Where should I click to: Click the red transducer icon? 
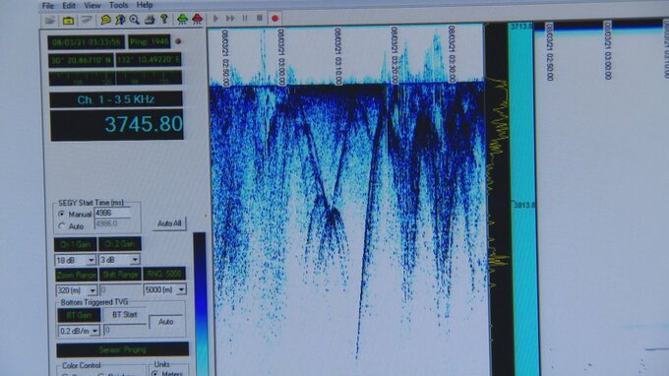click(x=197, y=19)
